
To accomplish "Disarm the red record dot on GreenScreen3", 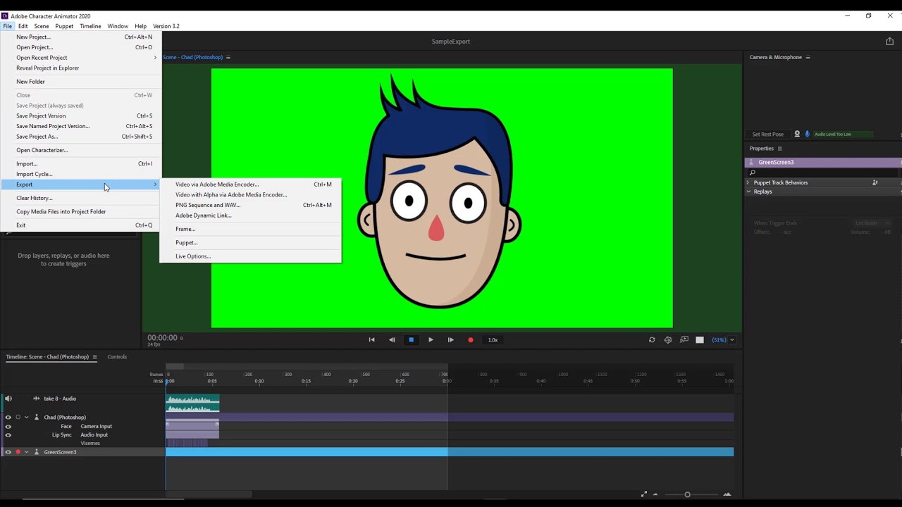I will [x=18, y=452].
